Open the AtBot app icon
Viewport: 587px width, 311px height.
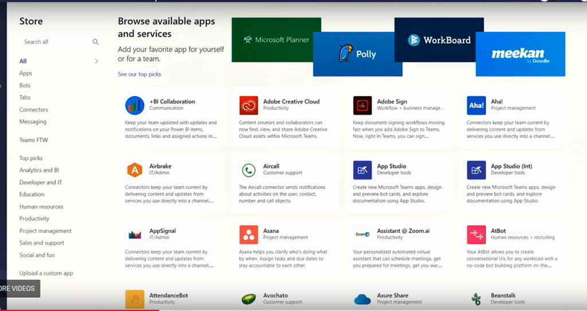point(476,234)
